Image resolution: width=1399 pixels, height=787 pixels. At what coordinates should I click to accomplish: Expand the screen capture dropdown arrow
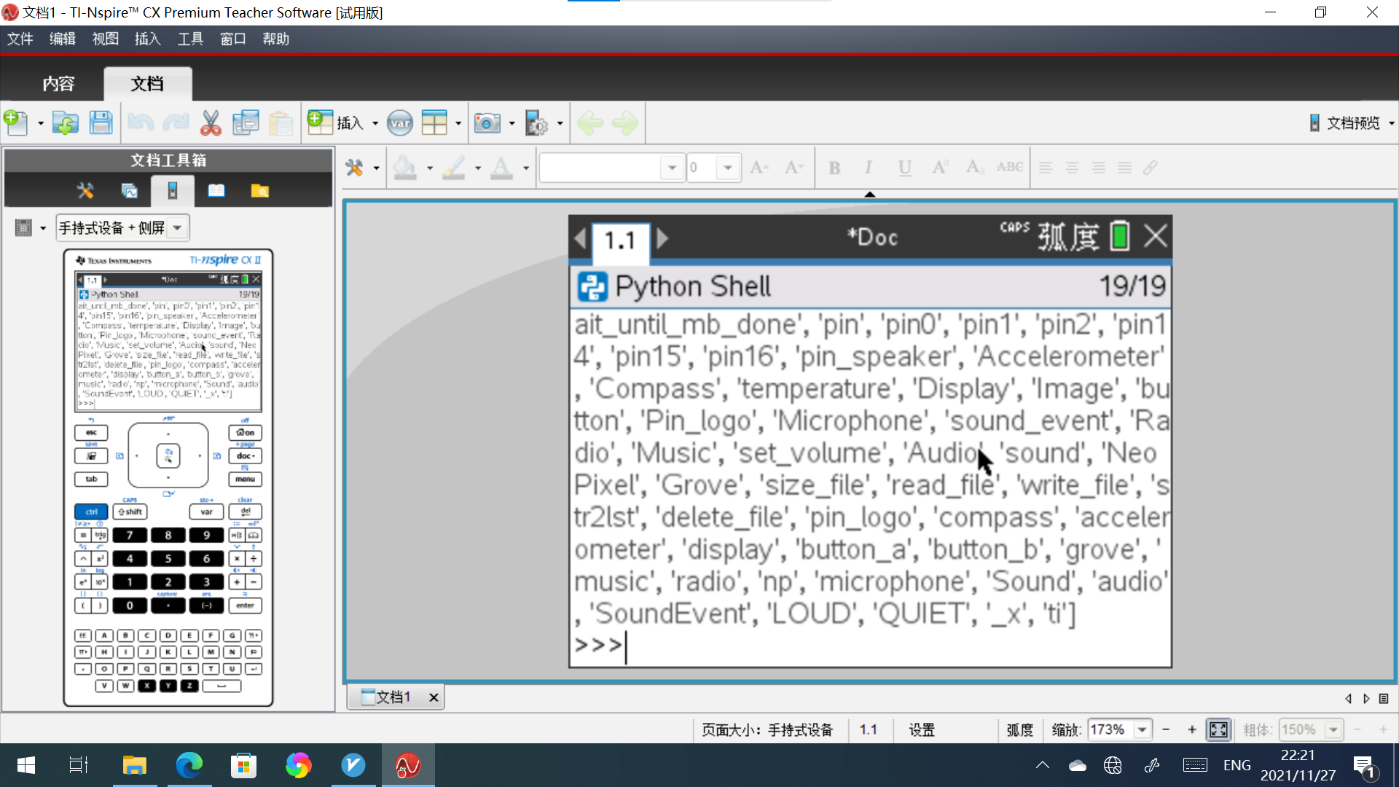coord(512,123)
